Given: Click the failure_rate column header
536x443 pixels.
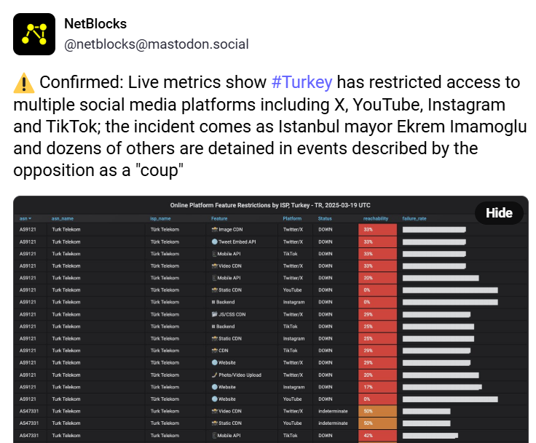Looking at the screenshot, I should click(414, 219).
